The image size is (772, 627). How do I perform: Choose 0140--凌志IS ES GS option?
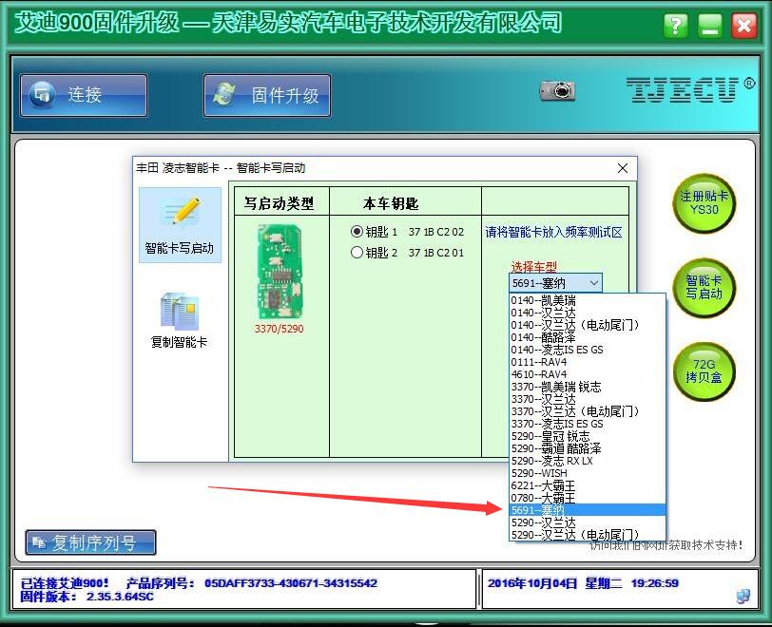tap(588, 350)
